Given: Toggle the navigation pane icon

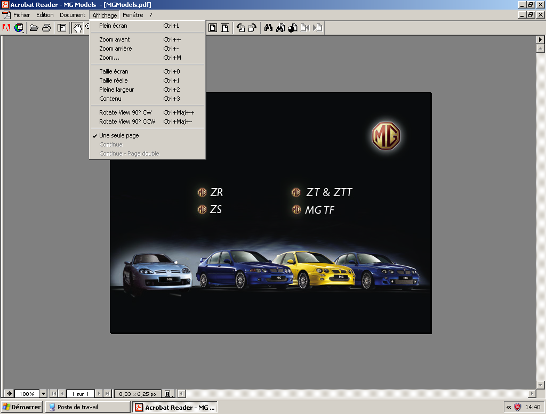Looking at the screenshot, I should coord(62,28).
